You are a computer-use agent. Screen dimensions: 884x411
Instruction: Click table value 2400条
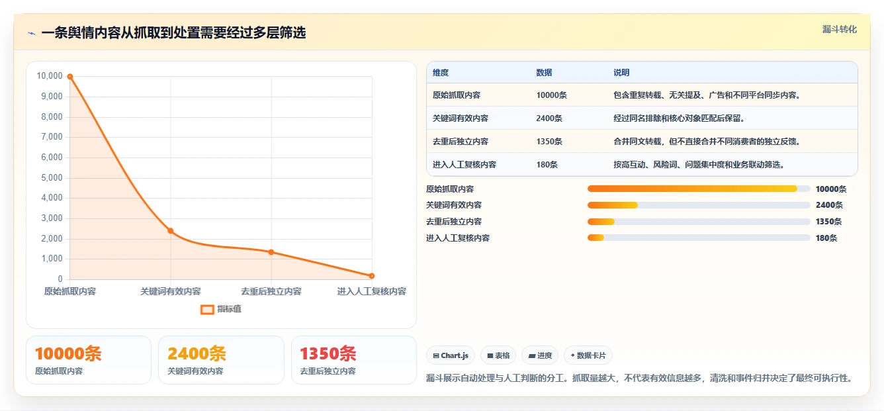549,118
